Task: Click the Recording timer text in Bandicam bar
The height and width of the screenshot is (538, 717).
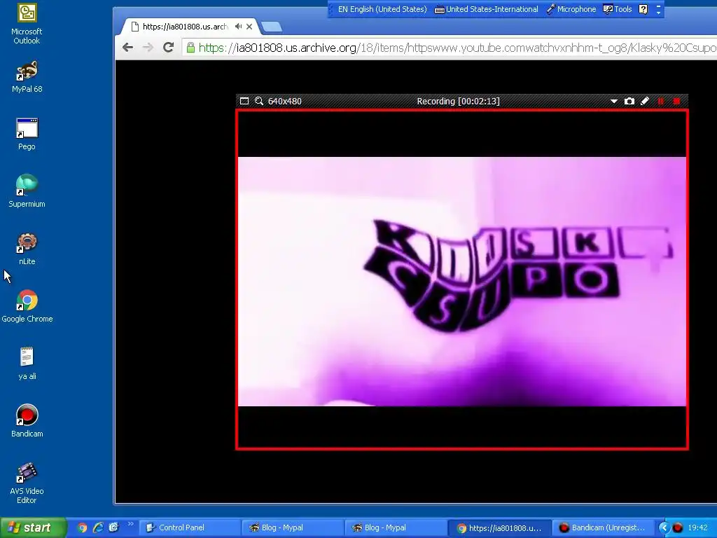Action: click(458, 101)
